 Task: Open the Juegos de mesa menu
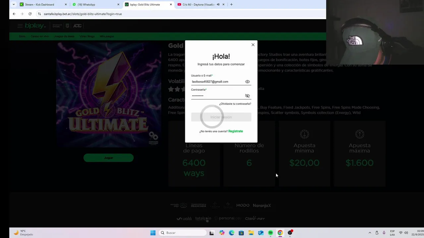(64, 36)
